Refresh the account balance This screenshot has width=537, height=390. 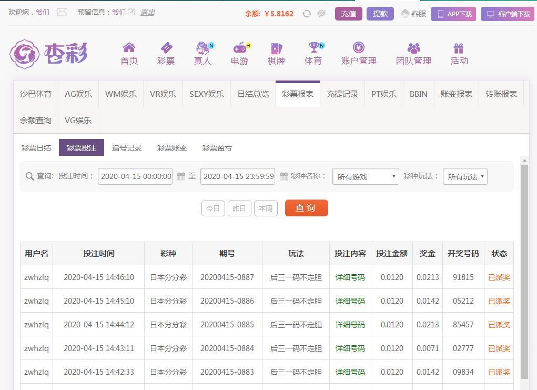pyautogui.click(x=307, y=14)
